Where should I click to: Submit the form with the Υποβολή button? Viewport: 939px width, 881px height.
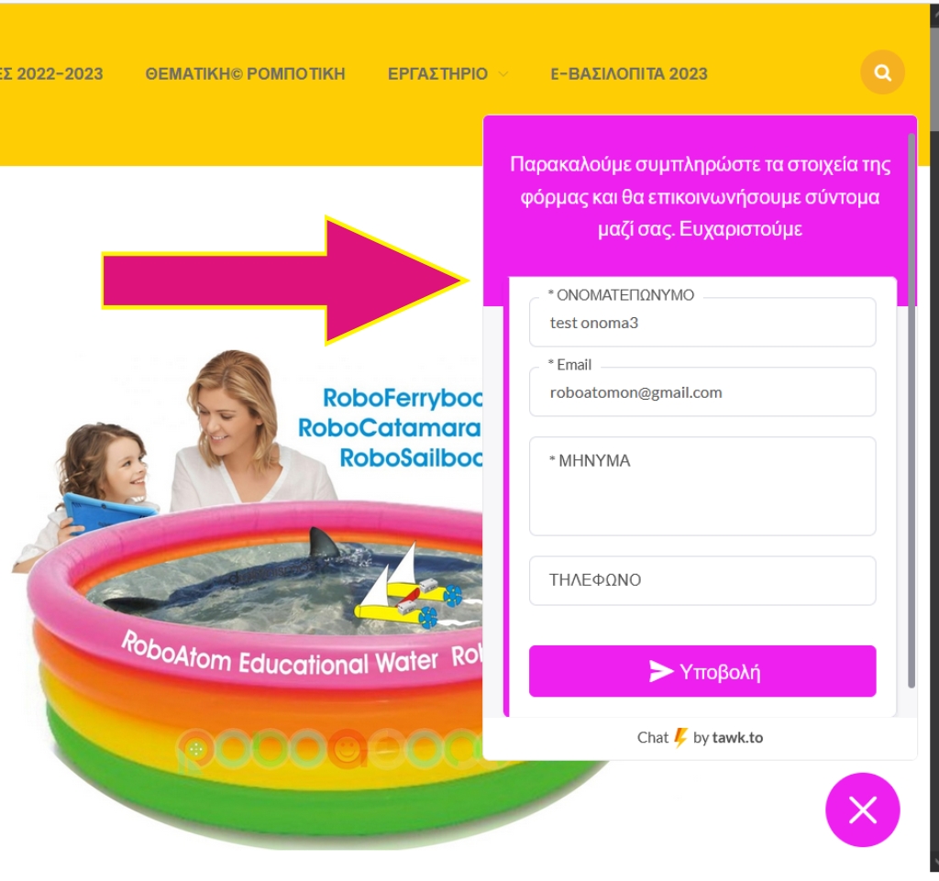[702, 671]
